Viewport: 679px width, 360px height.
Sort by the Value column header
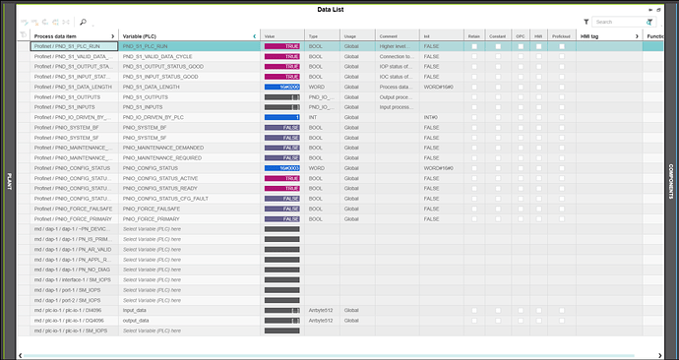(x=282, y=36)
